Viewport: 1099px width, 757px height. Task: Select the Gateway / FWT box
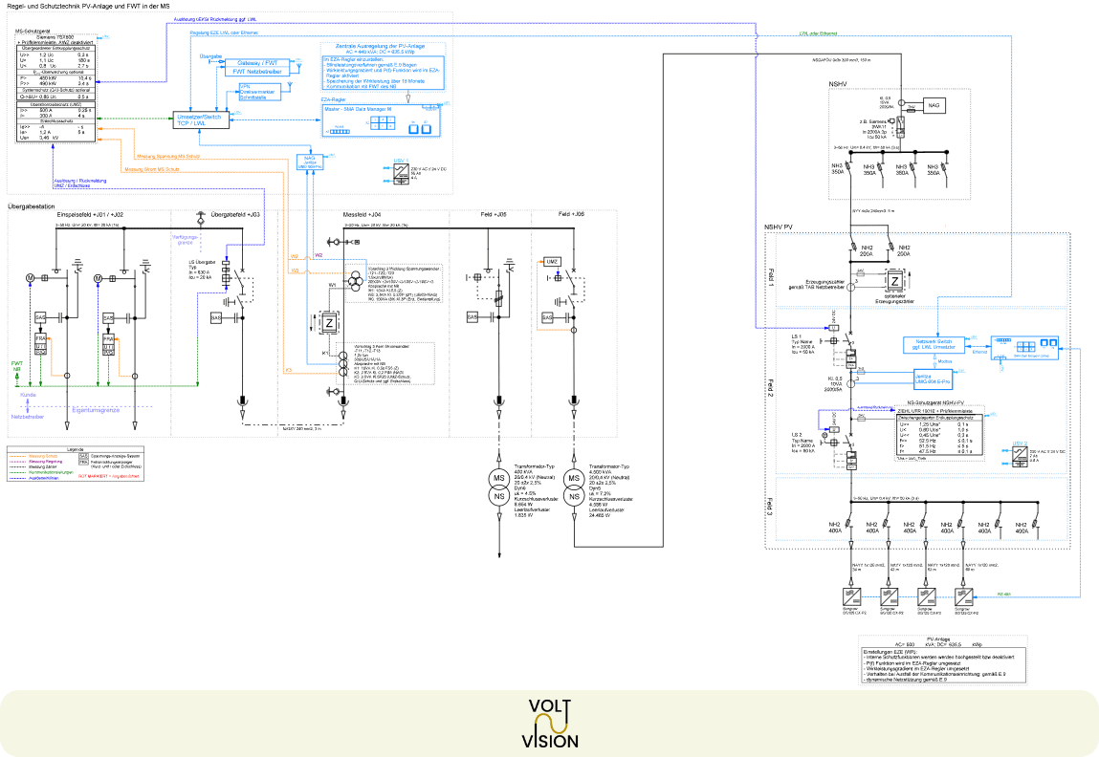click(257, 63)
